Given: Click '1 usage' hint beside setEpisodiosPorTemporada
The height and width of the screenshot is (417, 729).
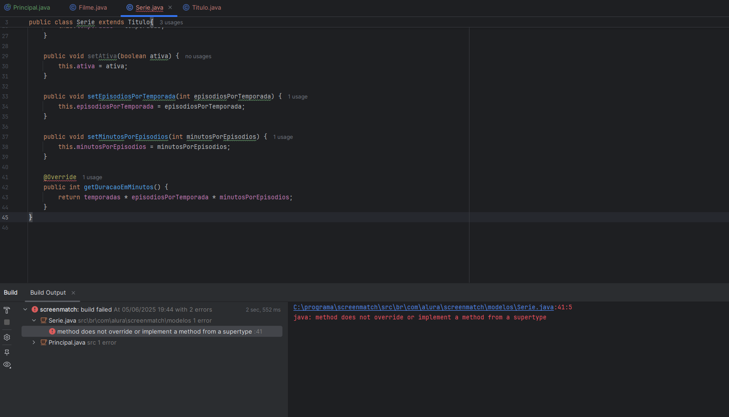Looking at the screenshot, I should point(298,96).
